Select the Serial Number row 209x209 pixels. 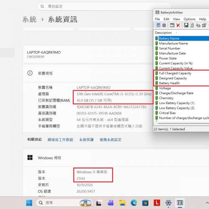[182, 48]
